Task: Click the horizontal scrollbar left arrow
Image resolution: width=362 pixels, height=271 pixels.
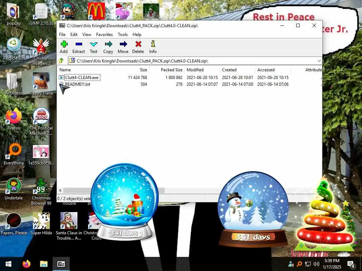Action: (60, 190)
